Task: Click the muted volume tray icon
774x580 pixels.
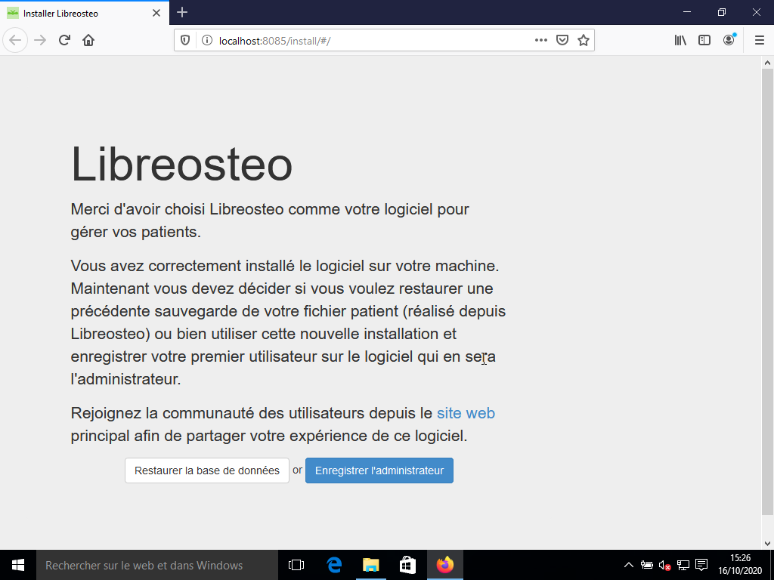Action: pyautogui.click(x=664, y=565)
